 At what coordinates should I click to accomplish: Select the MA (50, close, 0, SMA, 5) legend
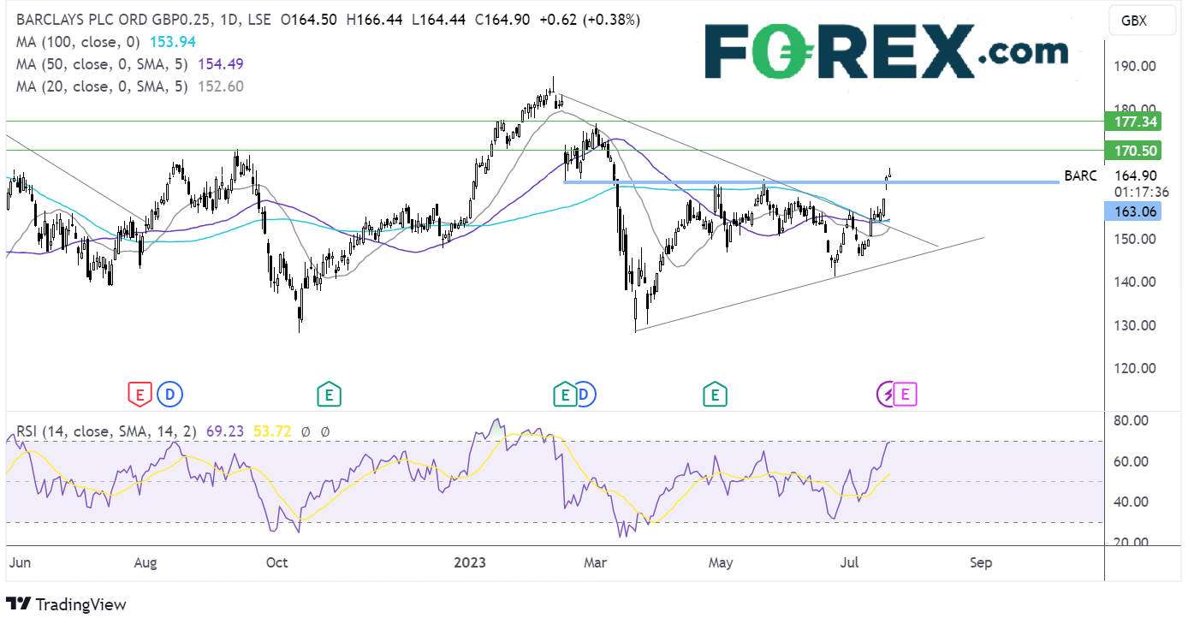point(102,63)
